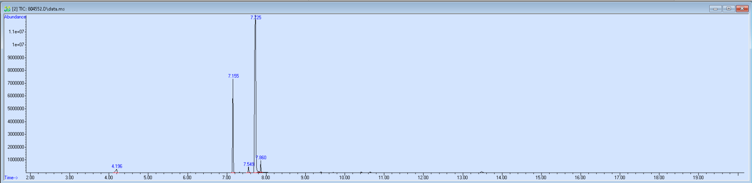Click the Abundance axis label
752x183 pixels.
pyautogui.click(x=15, y=17)
